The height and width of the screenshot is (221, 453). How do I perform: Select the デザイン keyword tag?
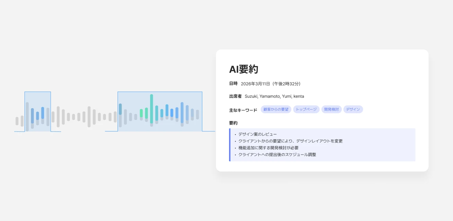click(x=353, y=109)
